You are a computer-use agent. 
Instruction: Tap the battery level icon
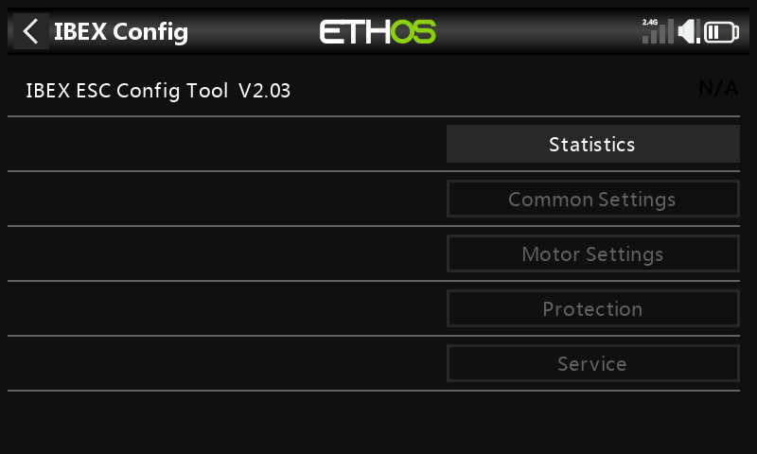[x=722, y=32]
